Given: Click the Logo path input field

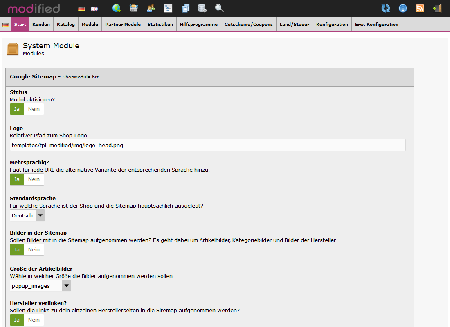Looking at the screenshot, I should click(x=207, y=145).
